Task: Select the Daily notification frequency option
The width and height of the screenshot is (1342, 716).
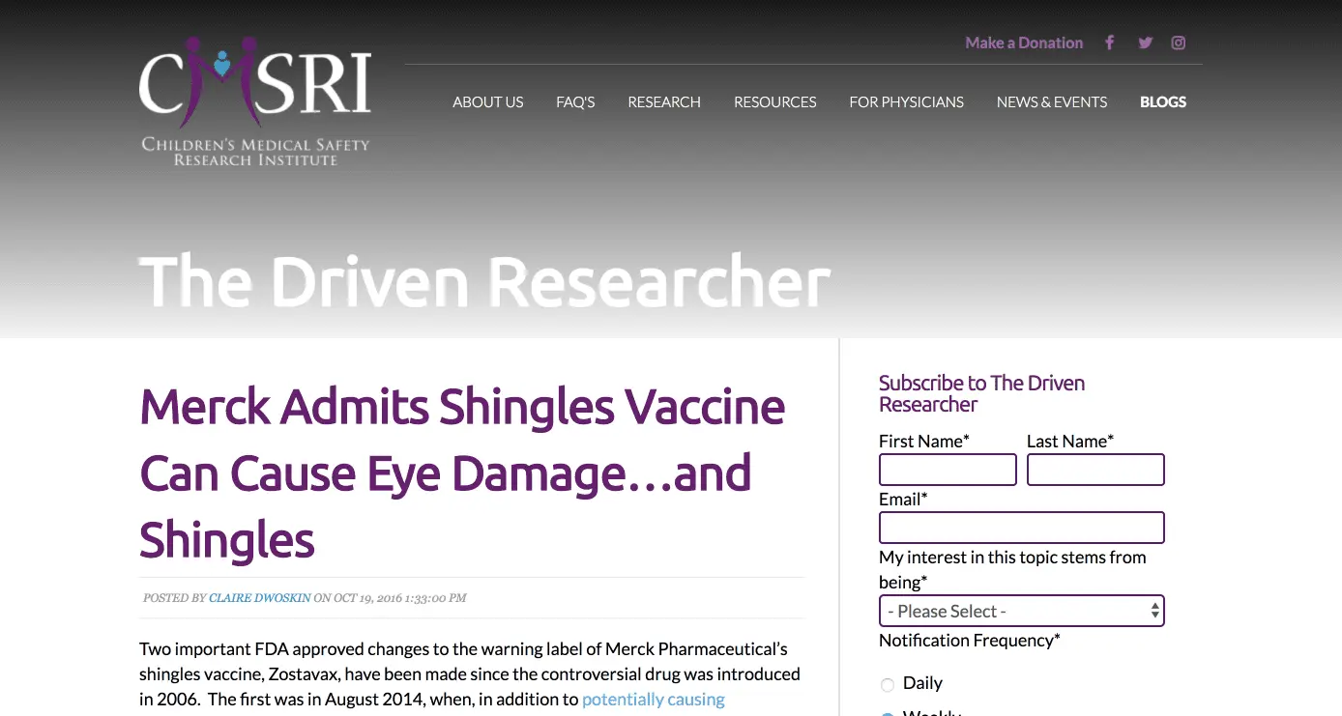Action: point(888,685)
